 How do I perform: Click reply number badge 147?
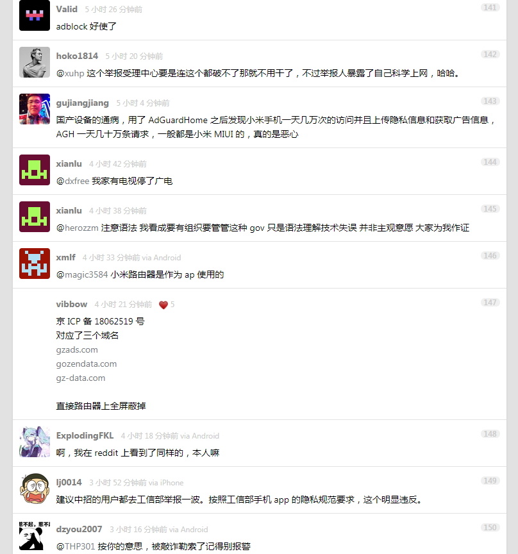pyautogui.click(x=490, y=303)
